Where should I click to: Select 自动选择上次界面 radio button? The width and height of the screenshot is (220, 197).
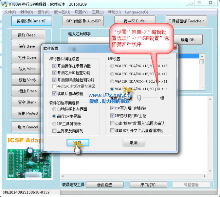(54, 109)
